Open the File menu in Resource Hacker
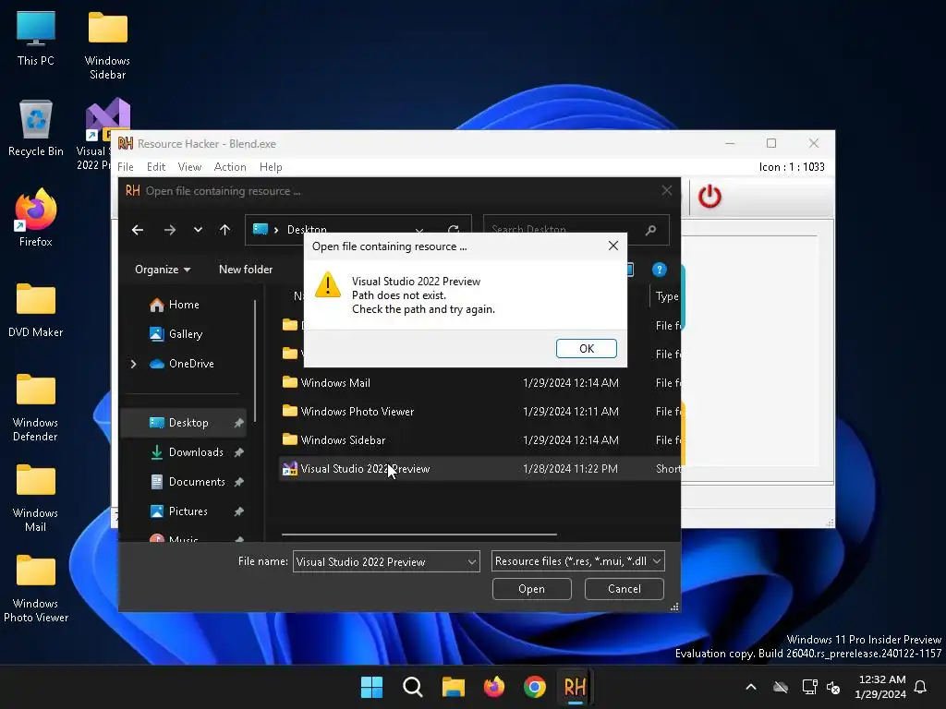The width and height of the screenshot is (946, 709). pyautogui.click(x=126, y=167)
